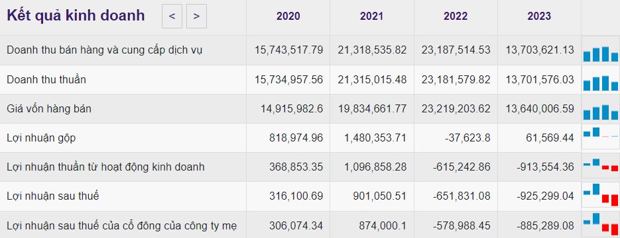Open sparkline chart for Lợi nhuận gộp

(x=600, y=136)
